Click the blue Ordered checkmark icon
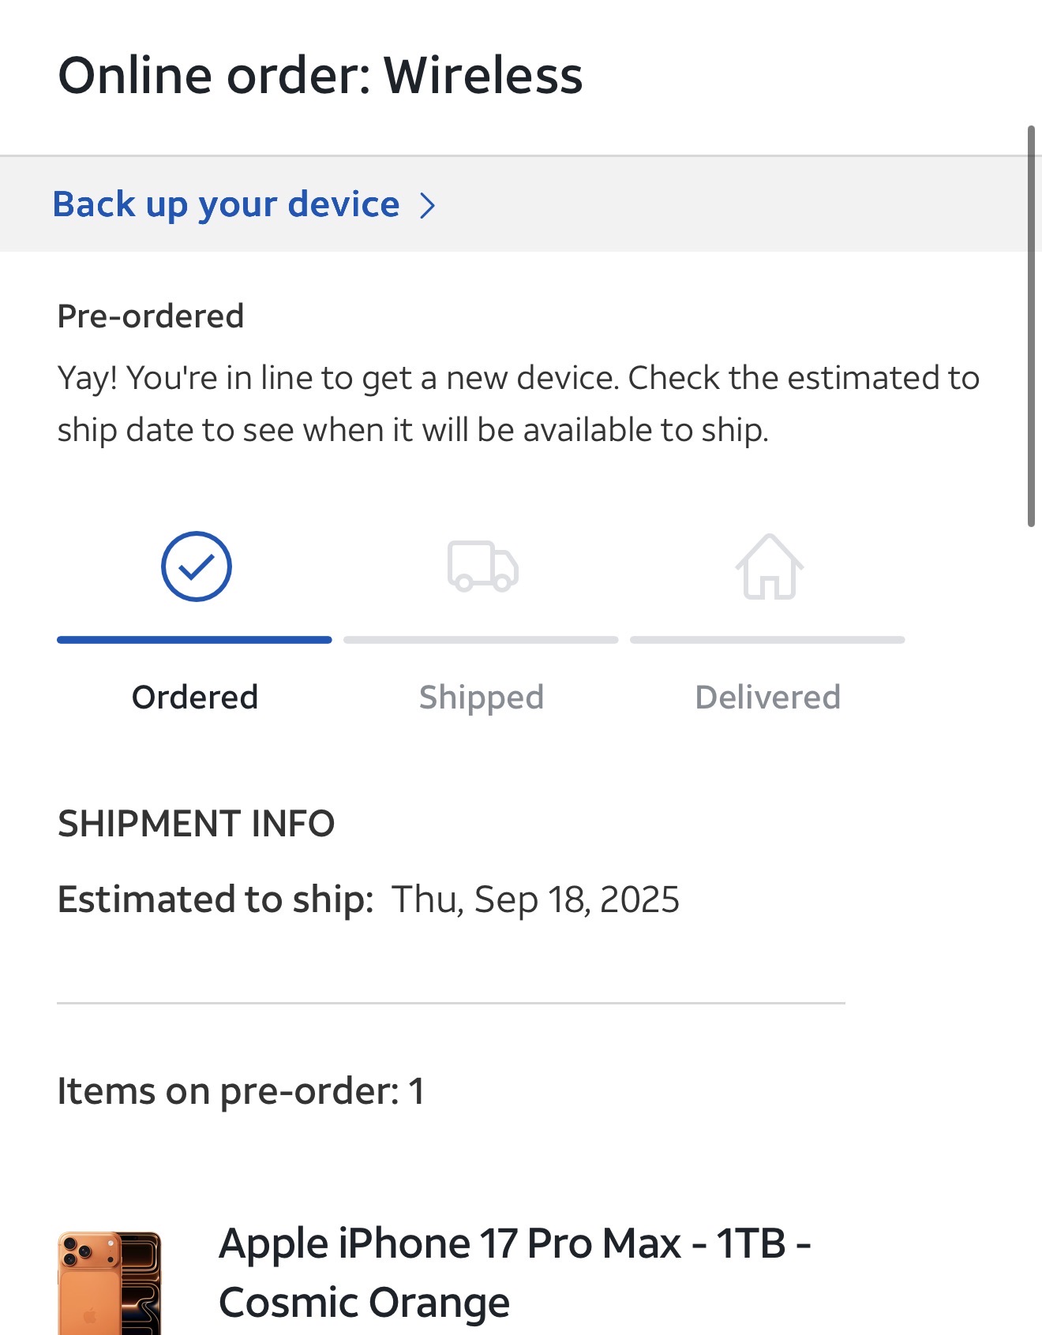The width and height of the screenshot is (1042, 1335). coord(196,567)
